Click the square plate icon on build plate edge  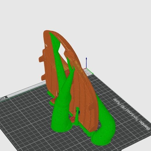coord(2,99)
